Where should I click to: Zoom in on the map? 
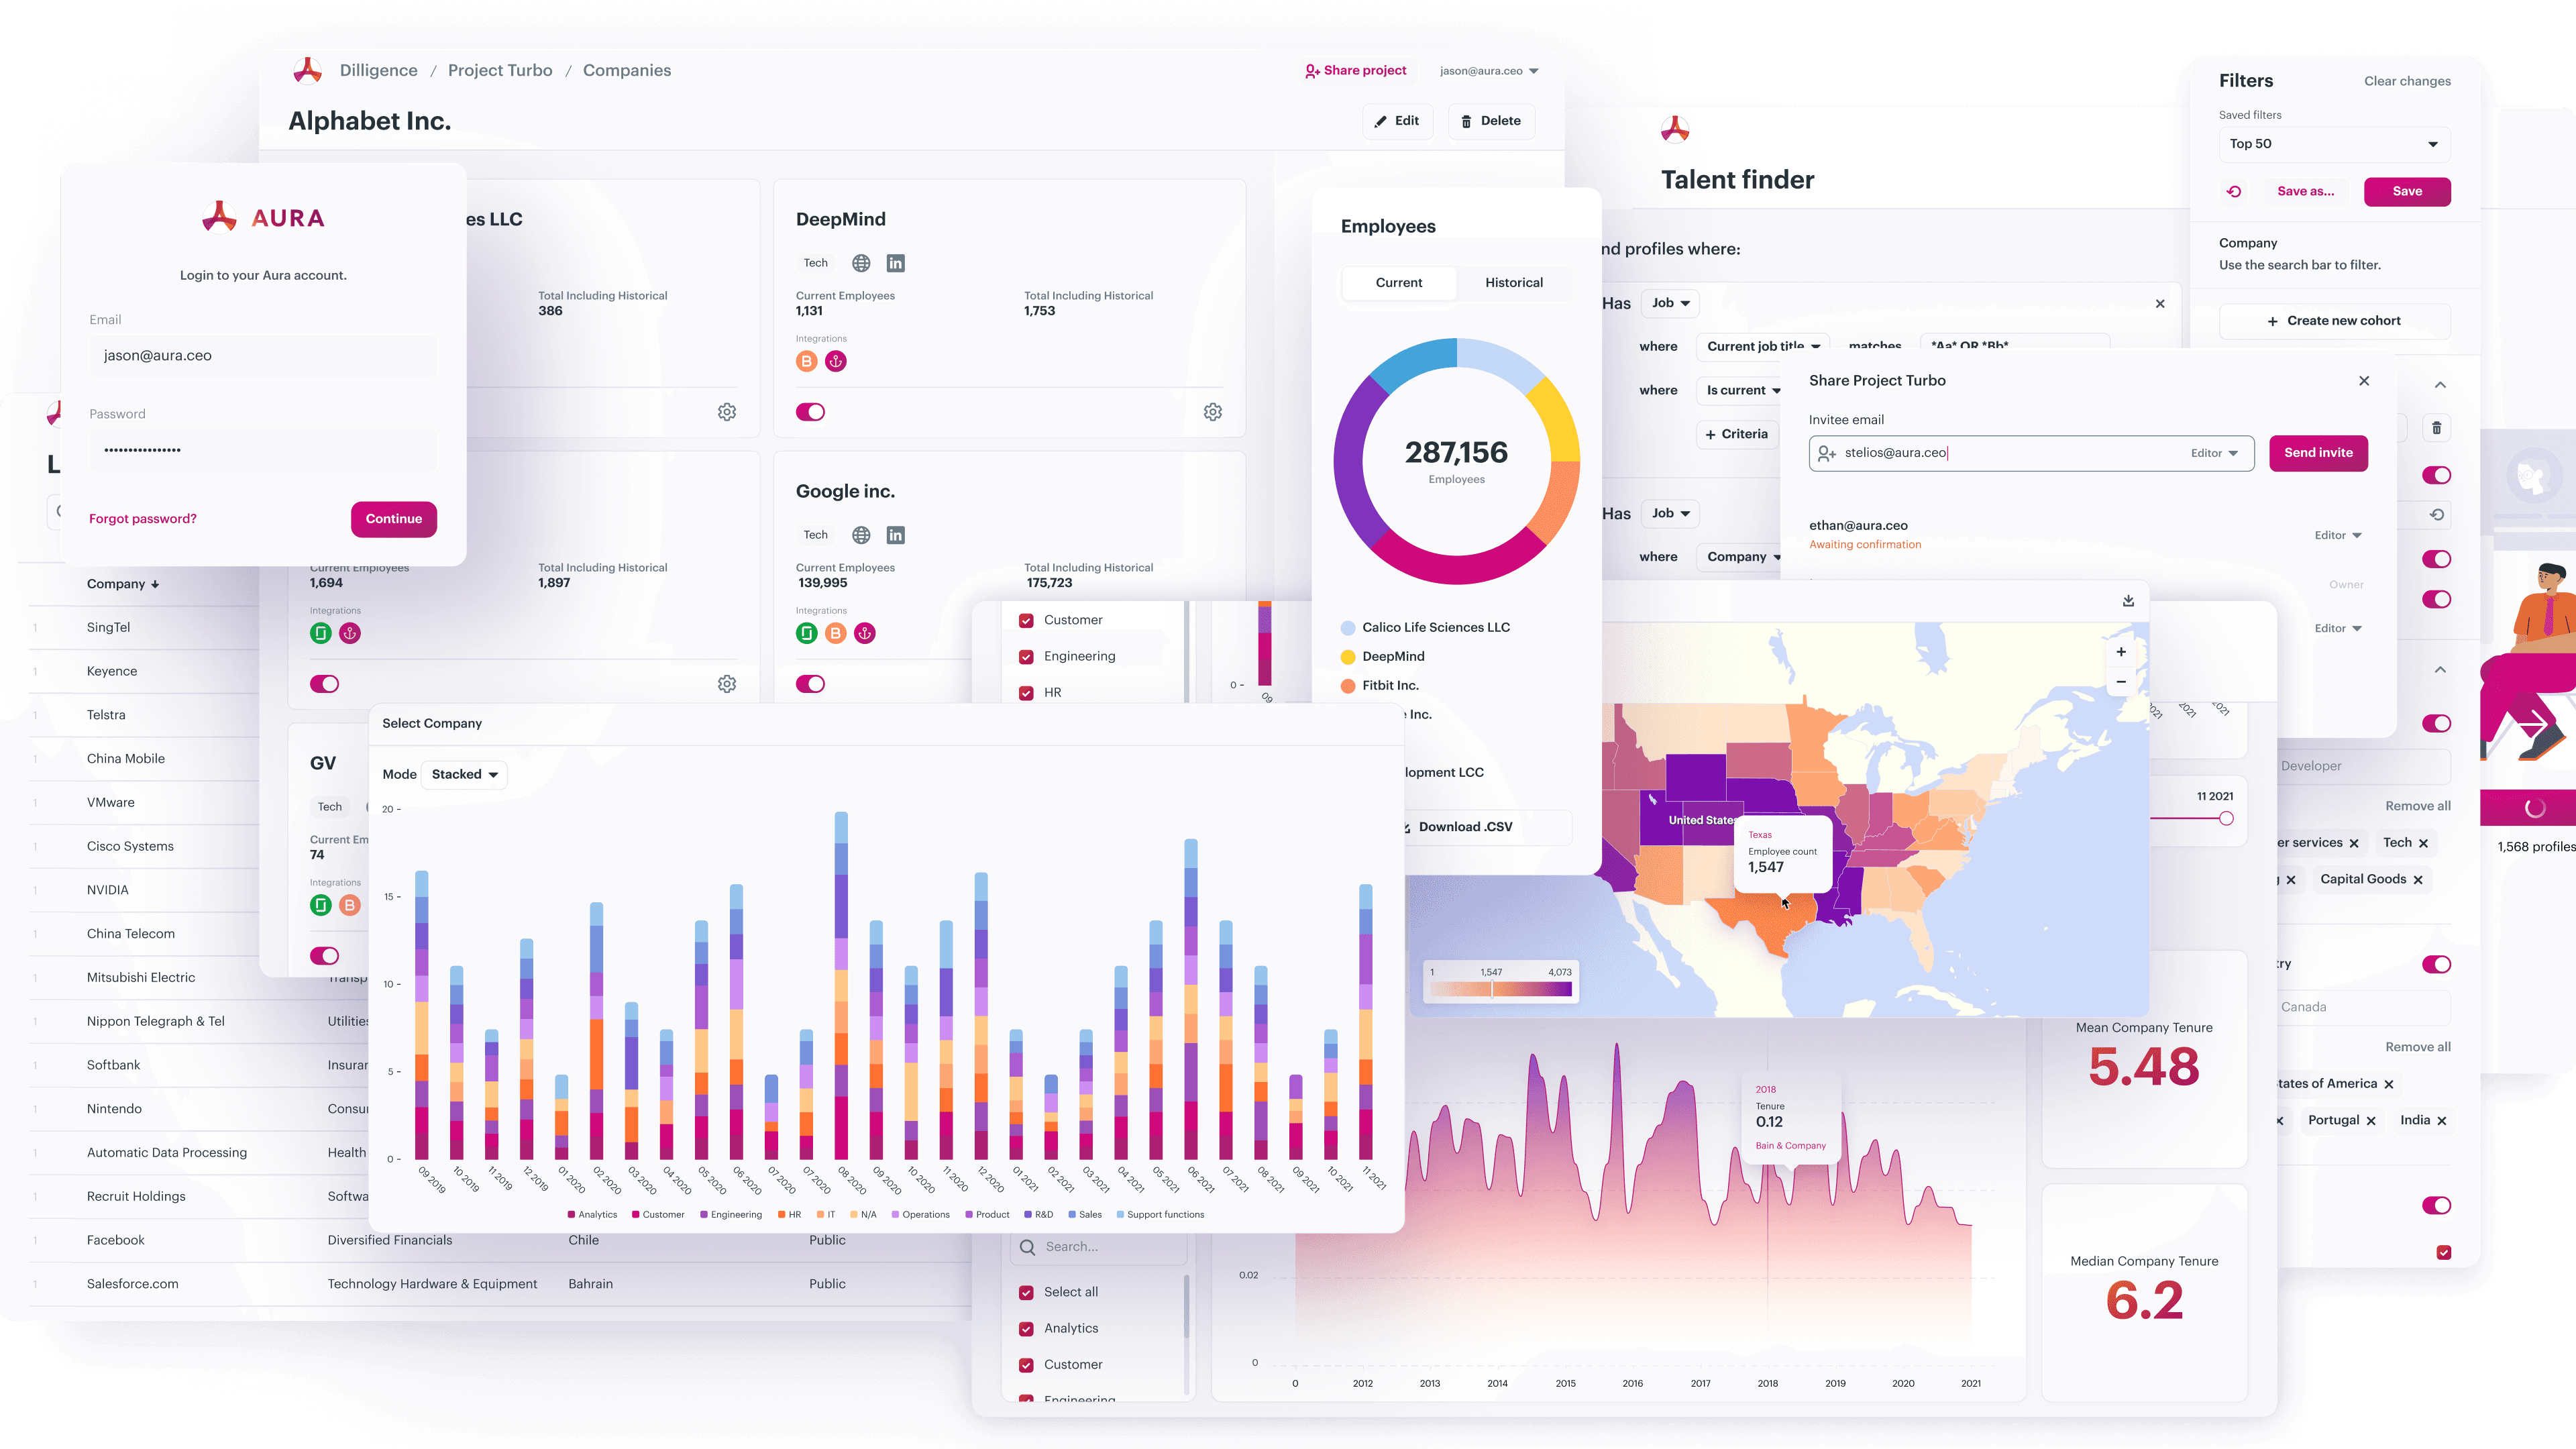pos(2121,652)
